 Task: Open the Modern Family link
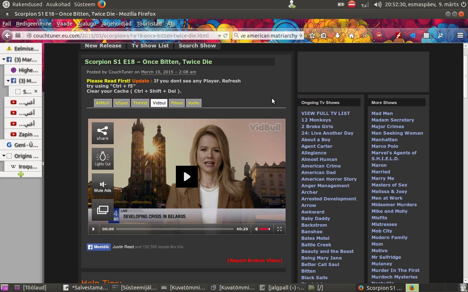[x=389, y=238]
